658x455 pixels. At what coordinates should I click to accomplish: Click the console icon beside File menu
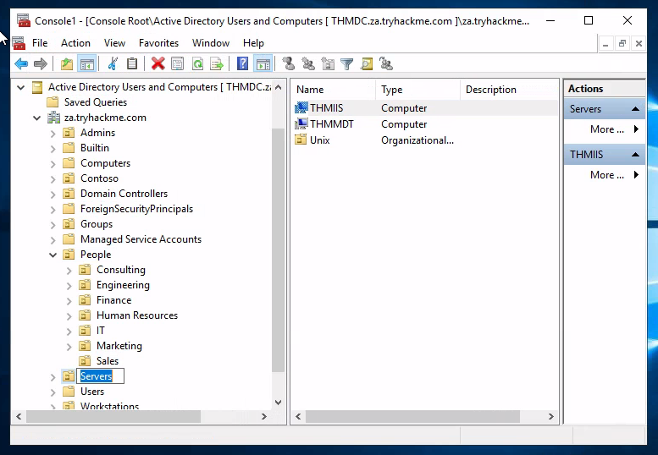tap(19, 43)
